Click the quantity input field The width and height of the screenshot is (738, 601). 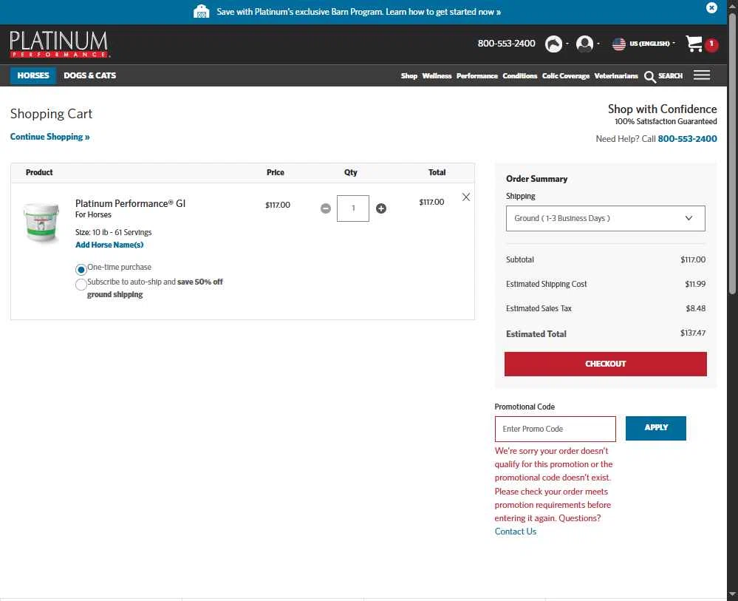353,208
